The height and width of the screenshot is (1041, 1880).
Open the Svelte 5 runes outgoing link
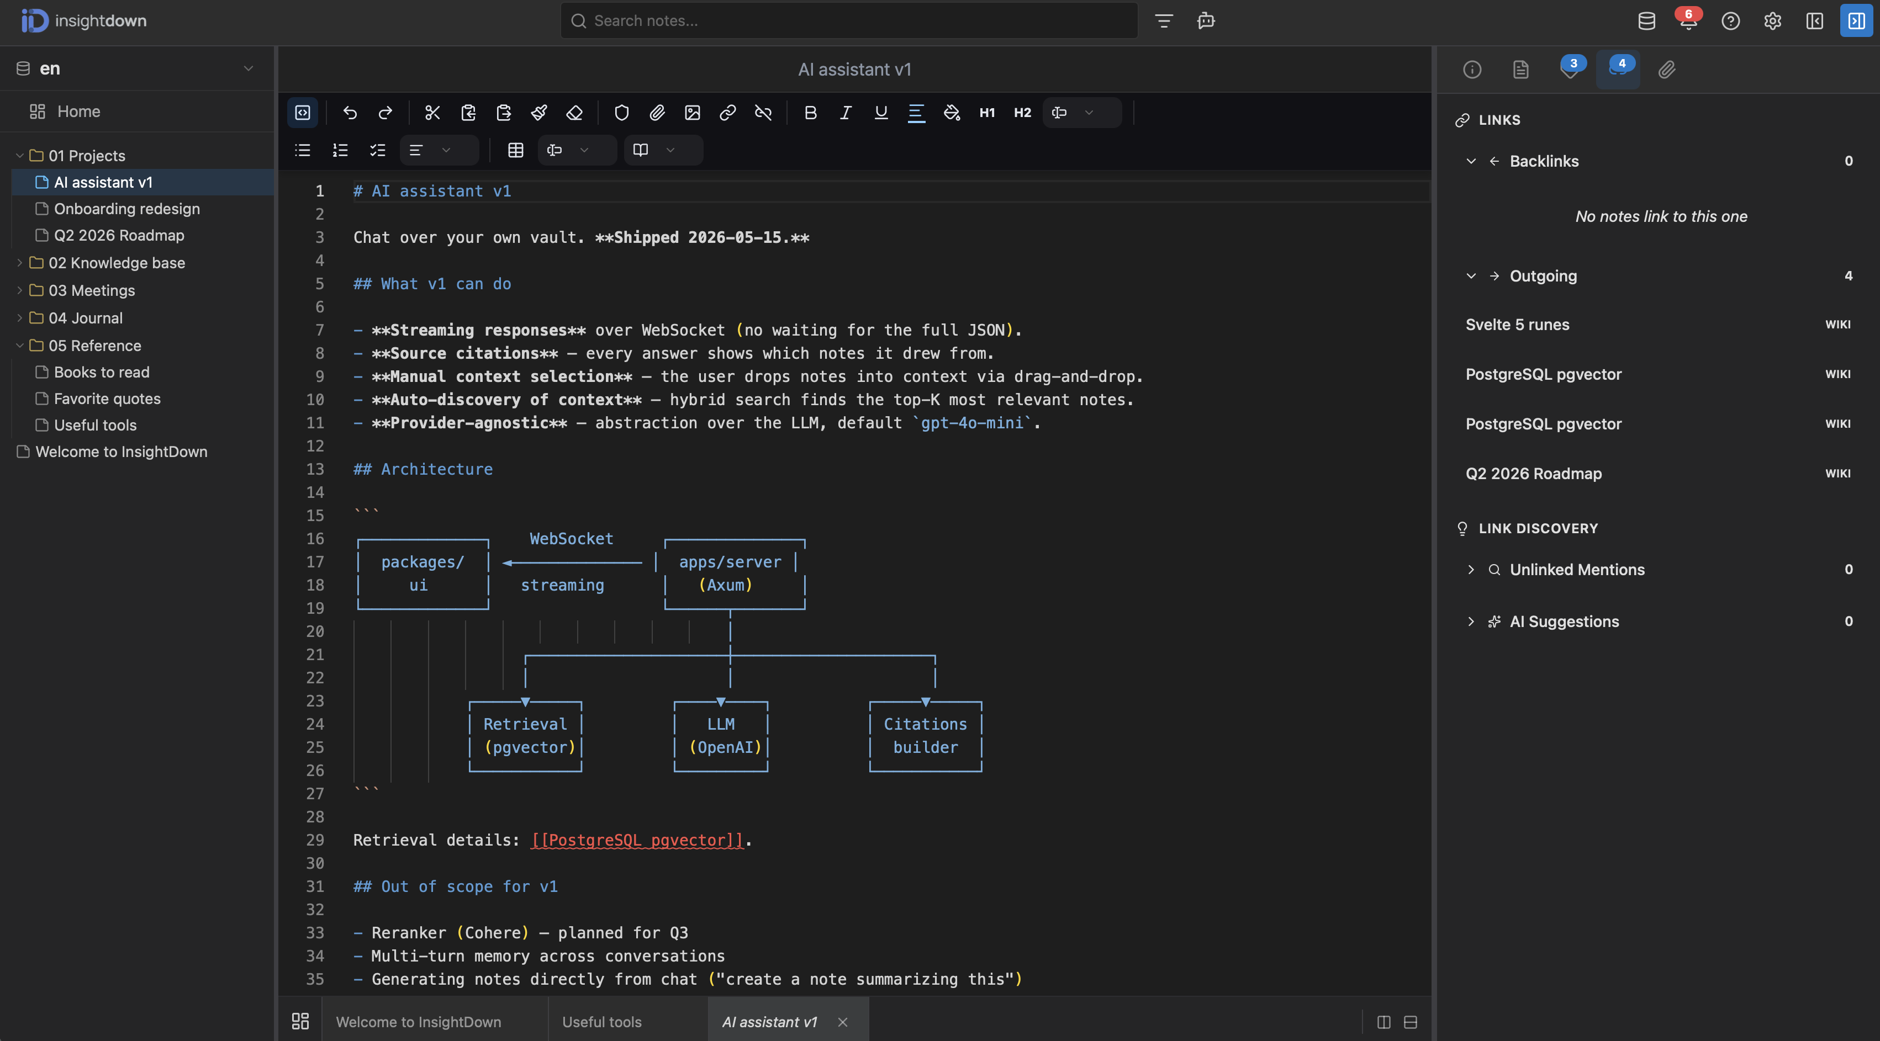1517,325
